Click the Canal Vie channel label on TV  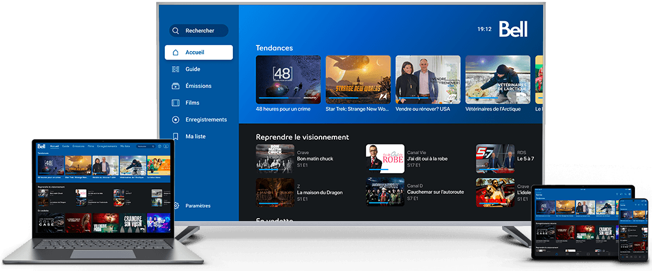tap(416, 153)
